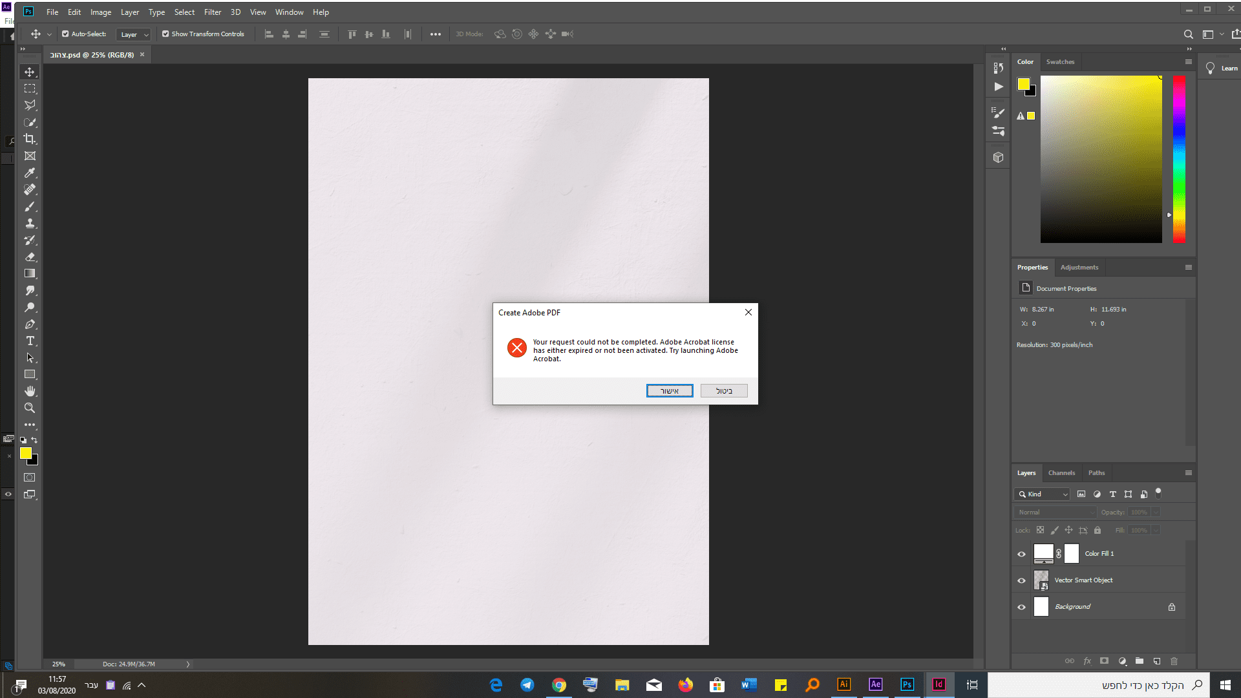Screen dimensions: 1241x698
Task: Click the delete layer trash icon
Action: point(1174,661)
